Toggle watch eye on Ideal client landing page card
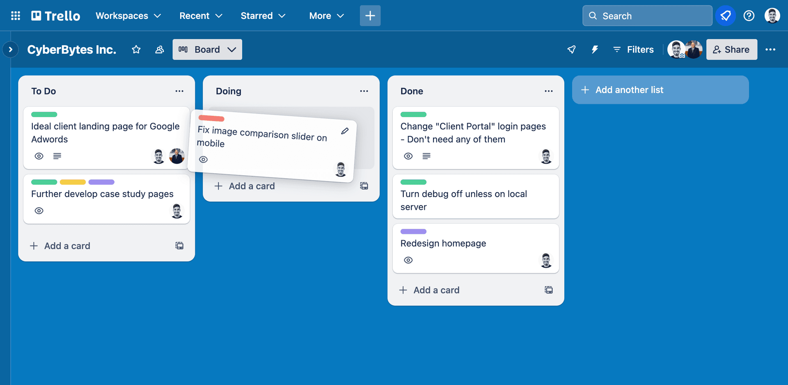 [39, 156]
